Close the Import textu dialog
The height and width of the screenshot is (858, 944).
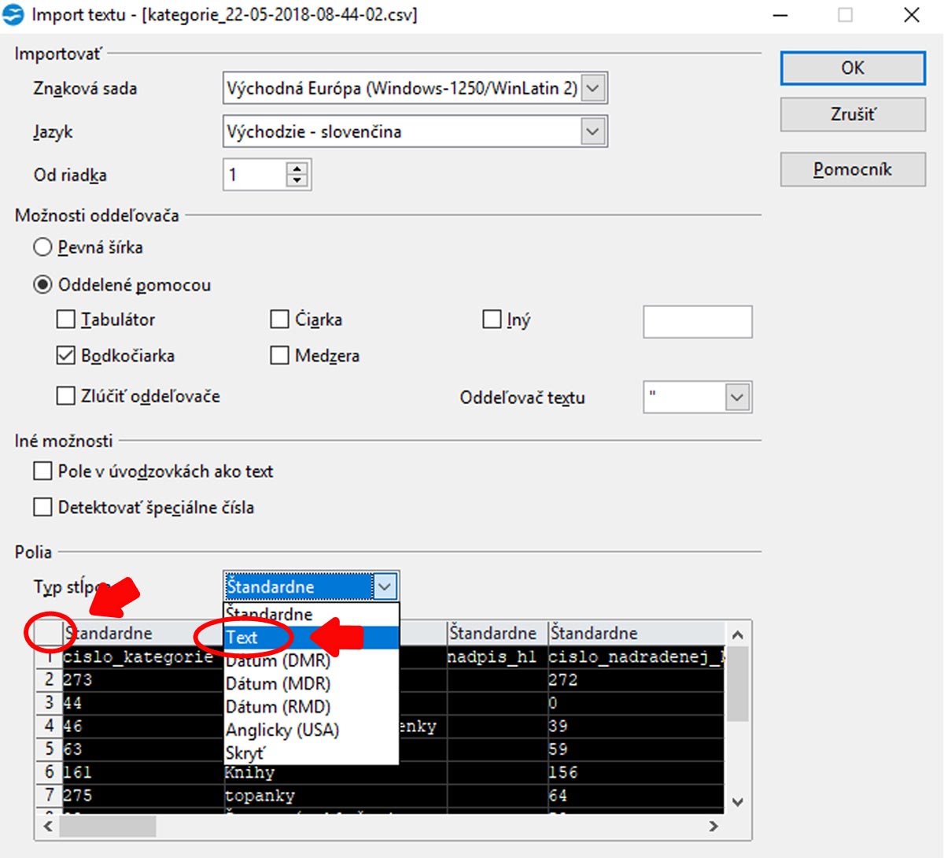(912, 15)
